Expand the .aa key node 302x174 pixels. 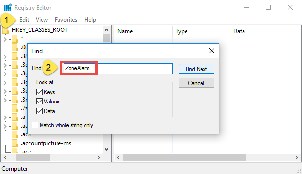click(x=5, y=126)
